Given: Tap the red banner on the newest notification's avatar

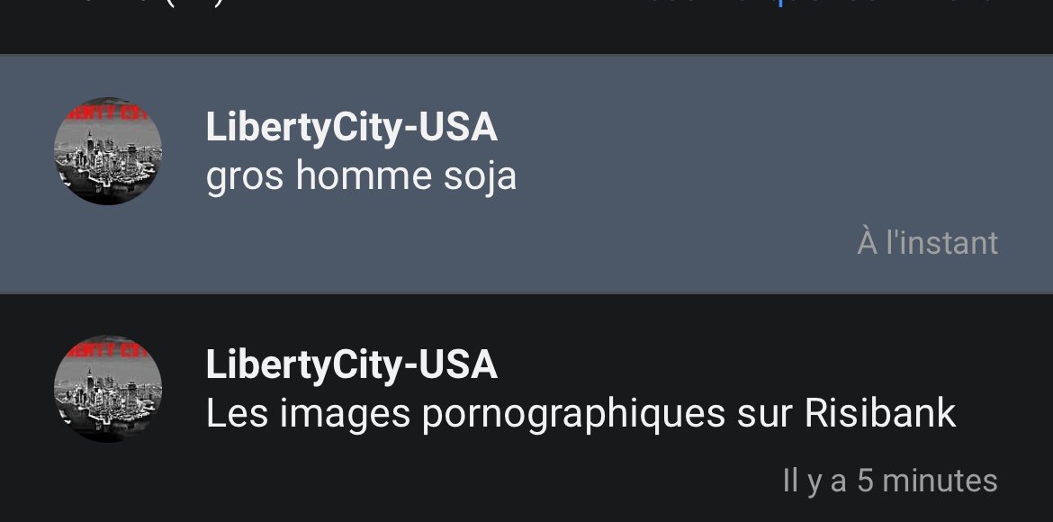Looking at the screenshot, I should click(107, 112).
